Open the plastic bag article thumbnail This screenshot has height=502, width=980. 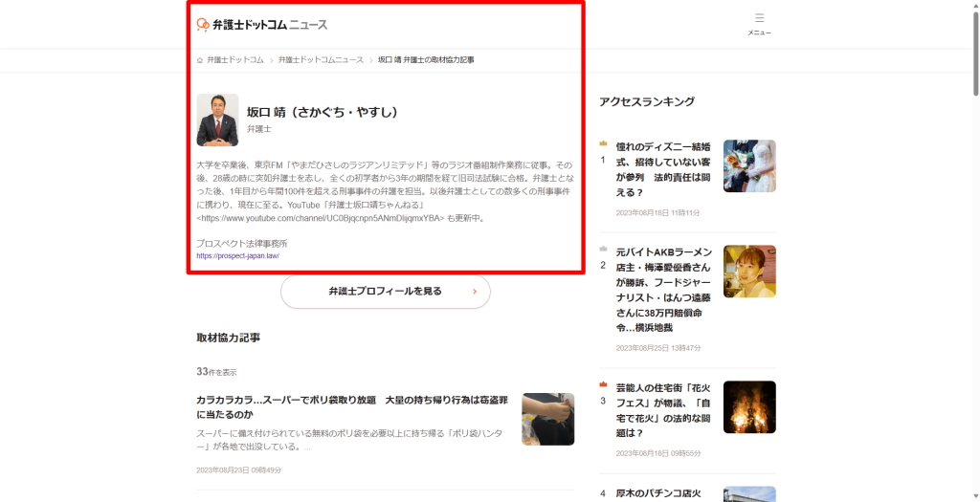pos(547,419)
